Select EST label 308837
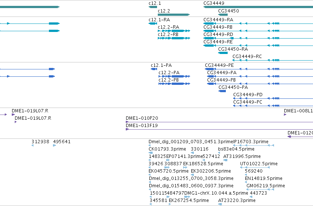The image size is (313, 206). [x=173, y=164]
